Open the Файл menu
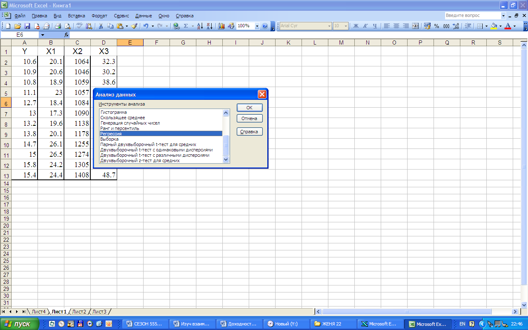Screen dimensions: 528x330 pyautogui.click(x=20, y=16)
